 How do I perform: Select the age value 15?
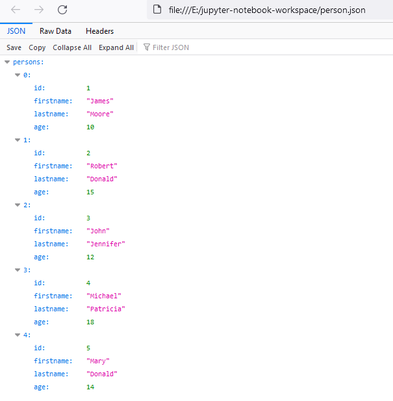click(x=90, y=192)
